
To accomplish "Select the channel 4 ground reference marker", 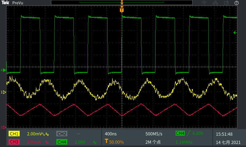I will point(4,70).
